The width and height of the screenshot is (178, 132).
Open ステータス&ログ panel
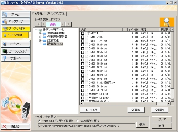tap(16, 51)
